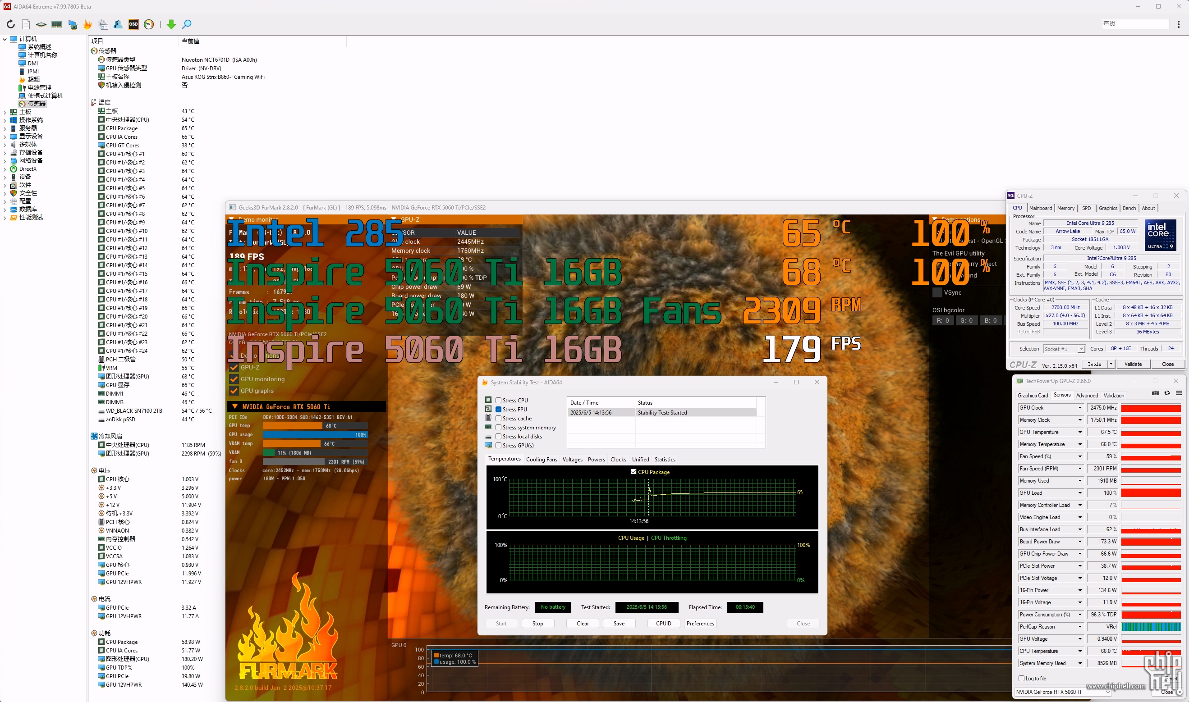This screenshot has height=702, width=1189.
Task: Enable Stress GPU(s) checkbox
Action: 498,445
